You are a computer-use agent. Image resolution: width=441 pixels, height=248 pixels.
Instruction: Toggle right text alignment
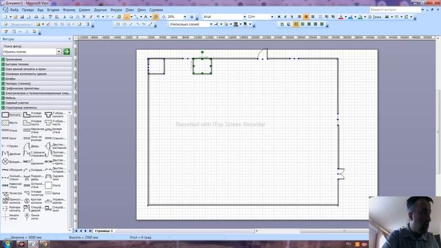tap(312, 17)
